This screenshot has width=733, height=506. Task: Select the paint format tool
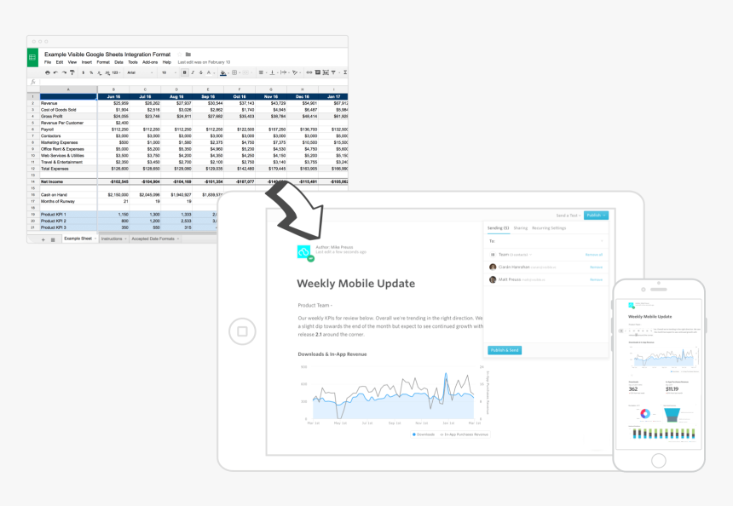click(x=72, y=72)
